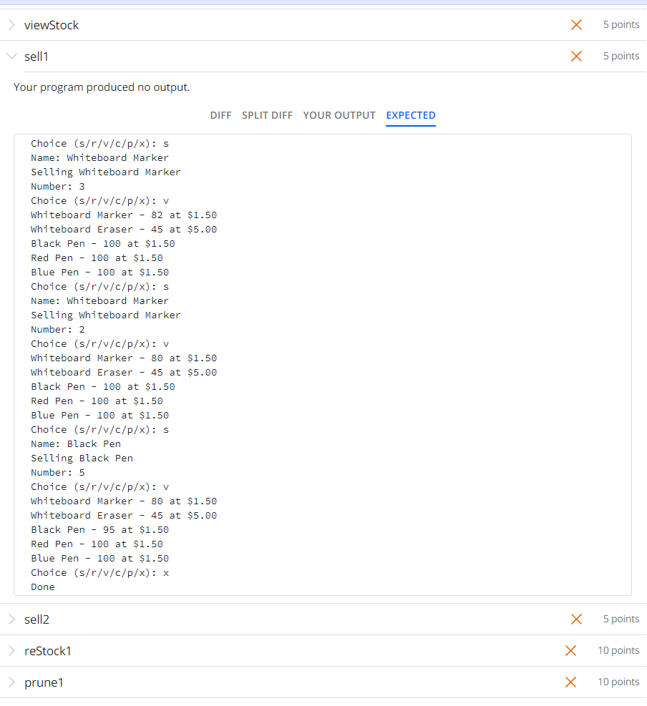Switch to the DIFF tab
Viewport: 647px width, 706px height.
(220, 115)
